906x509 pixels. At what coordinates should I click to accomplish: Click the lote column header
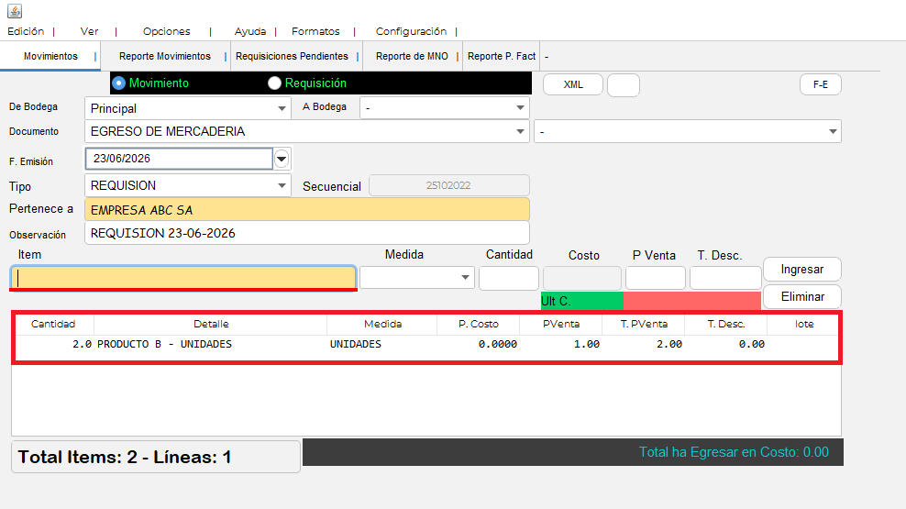tap(803, 324)
